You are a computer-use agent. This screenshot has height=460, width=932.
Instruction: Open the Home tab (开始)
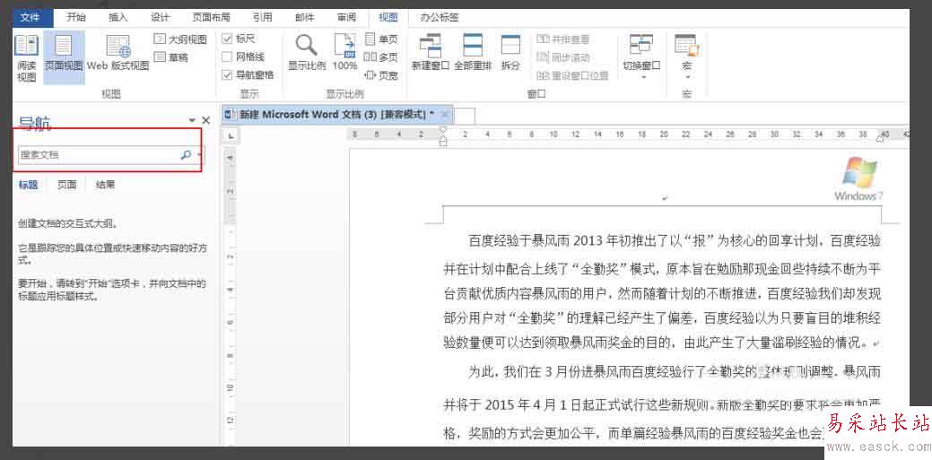tap(75, 17)
